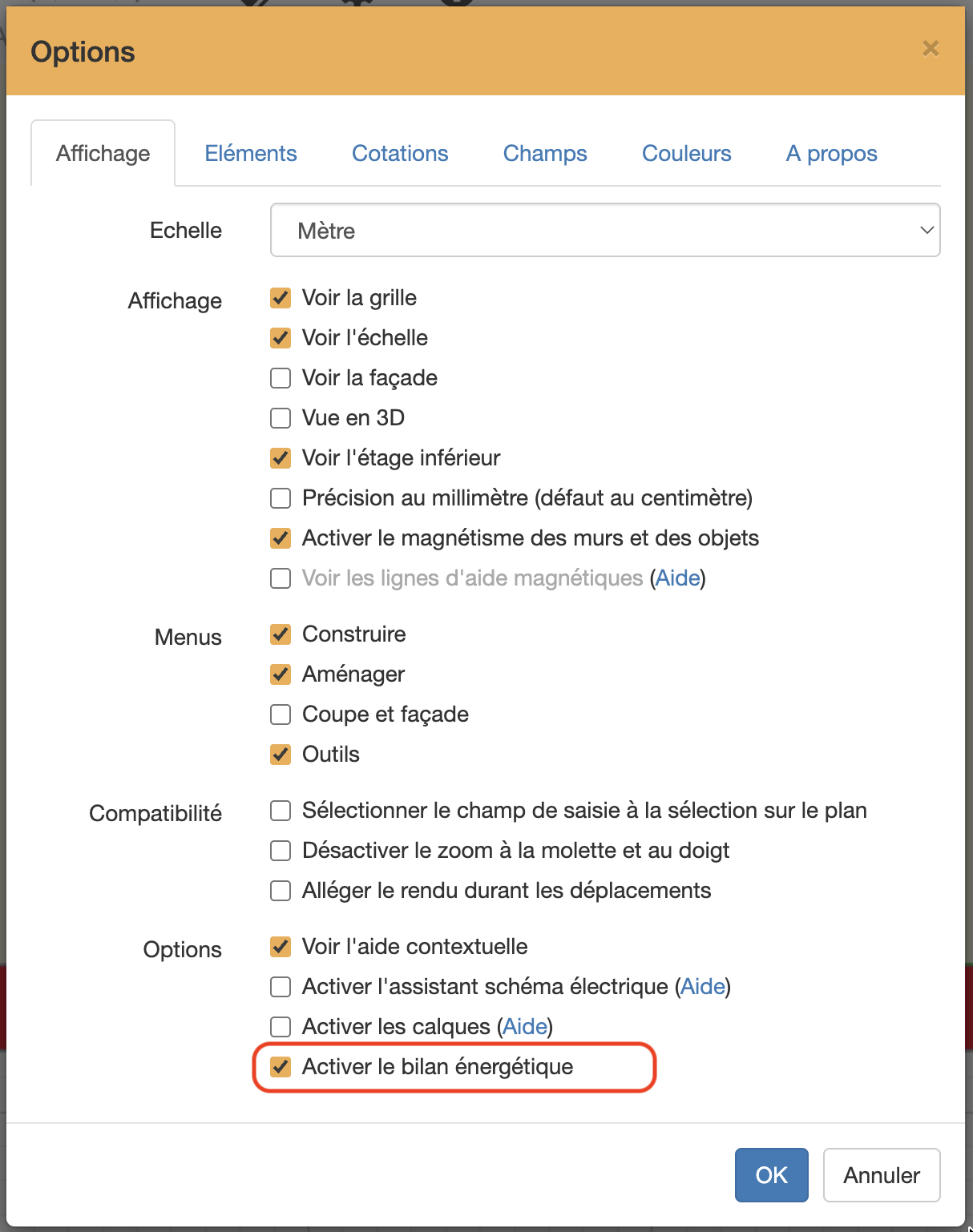Enable 'Précision au millimètre'
This screenshot has width=973, height=1232.
coord(281,497)
